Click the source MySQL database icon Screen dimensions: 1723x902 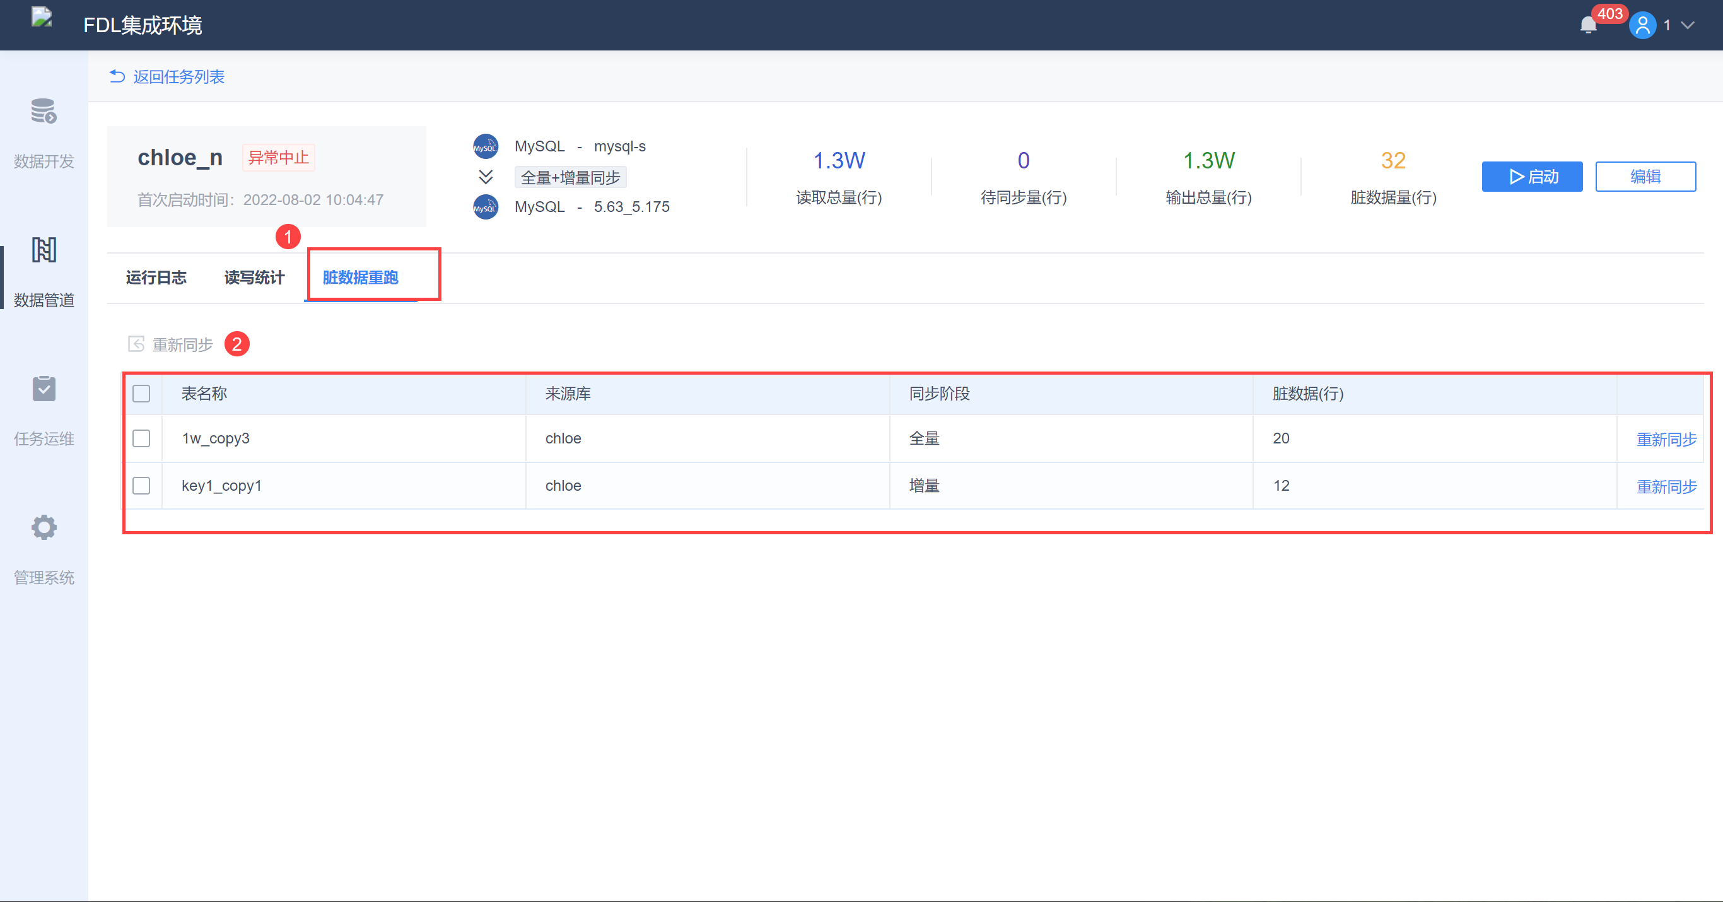(x=486, y=146)
